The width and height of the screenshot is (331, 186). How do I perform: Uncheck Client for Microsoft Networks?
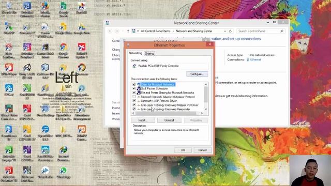pyautogui.click(x=134, y=84)
